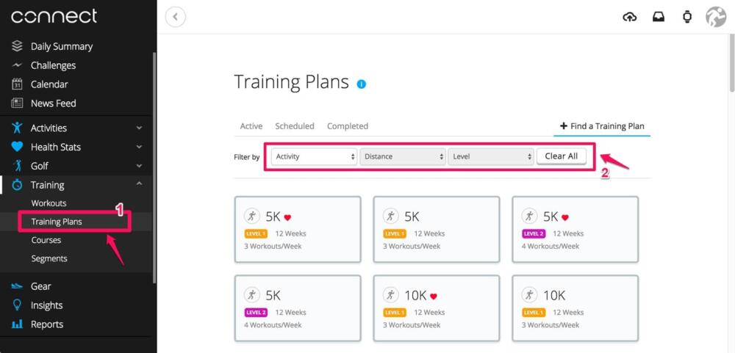Toggle favorite heart on first 5K plan
The width and height of the screenshot is (735, 353).
(x=288, y=217)
